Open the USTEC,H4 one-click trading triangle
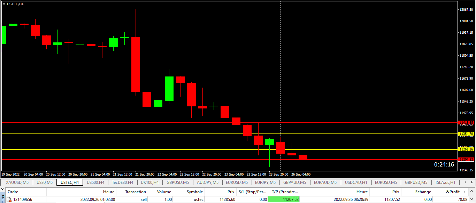 [4, 4]
